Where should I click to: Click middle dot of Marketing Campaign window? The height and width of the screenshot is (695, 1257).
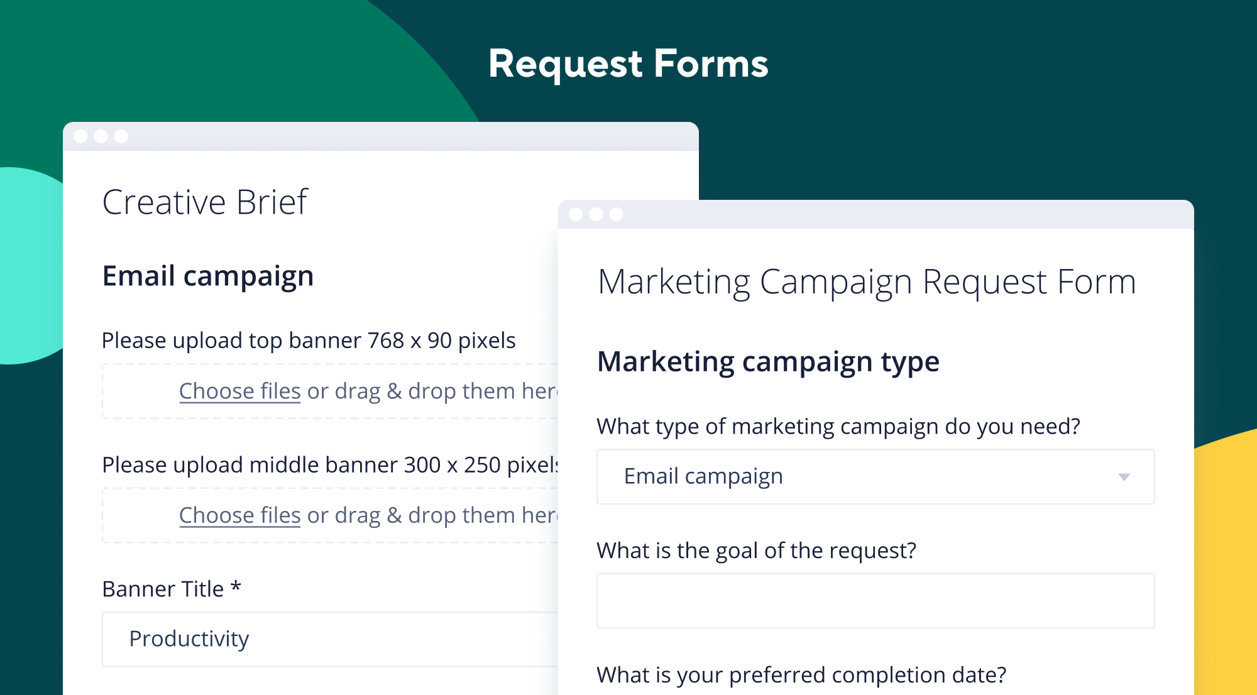pos(596,214)
